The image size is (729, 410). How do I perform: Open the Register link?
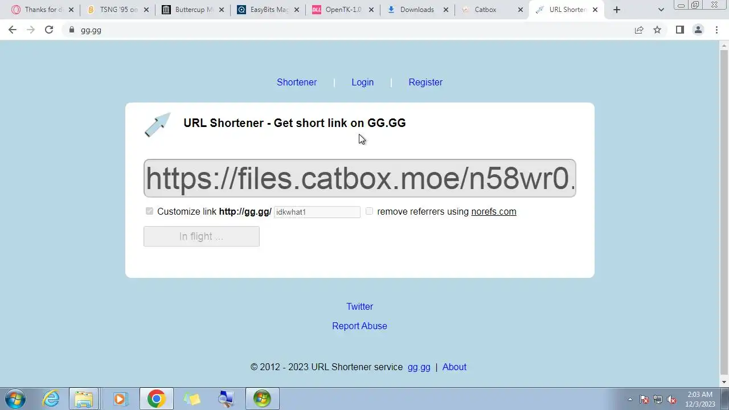[425, 82]
